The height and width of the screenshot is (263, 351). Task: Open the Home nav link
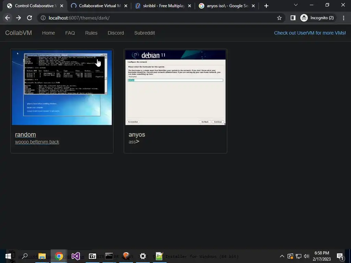click(48, 33)
